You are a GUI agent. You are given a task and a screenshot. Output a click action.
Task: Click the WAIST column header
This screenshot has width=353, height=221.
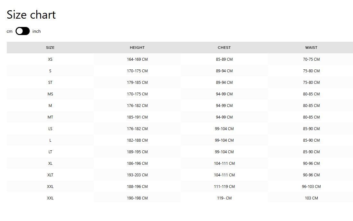(311, 48)
